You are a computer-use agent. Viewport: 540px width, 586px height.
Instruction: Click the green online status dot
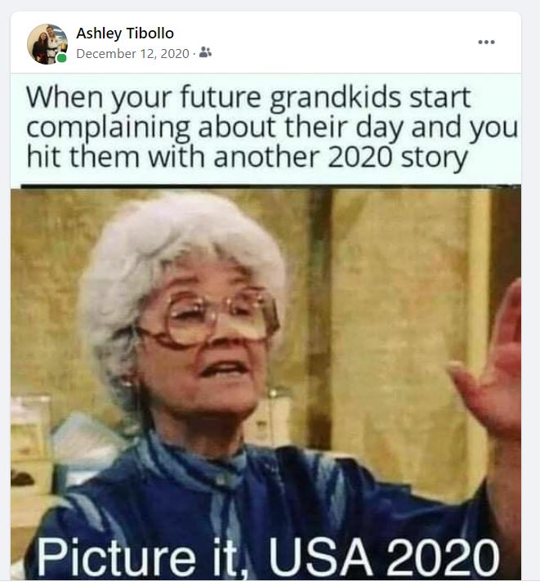pyautogui.click(x=62, y=58)
